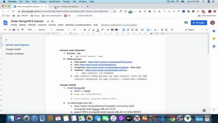This screenshot has width=218, height=123.
Task: Click the Undo icon in Docs toolbar
Action: (x=5, y=30)
